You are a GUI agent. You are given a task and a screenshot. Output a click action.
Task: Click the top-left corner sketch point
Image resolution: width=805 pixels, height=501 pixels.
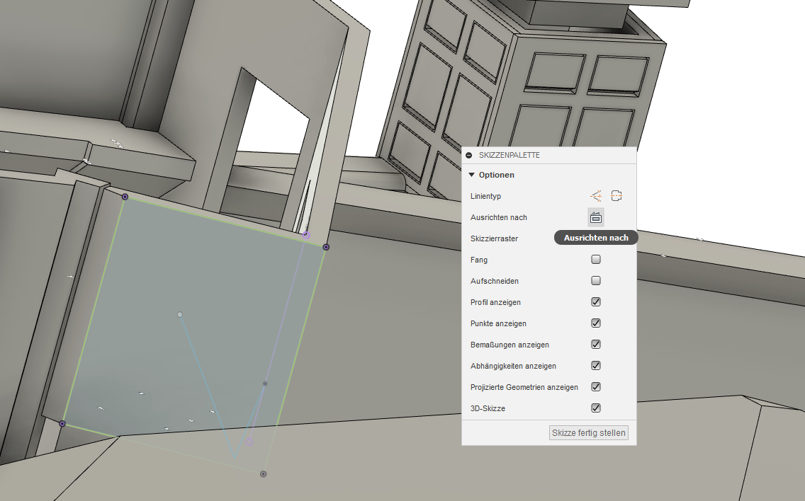(x=124, y=197)
